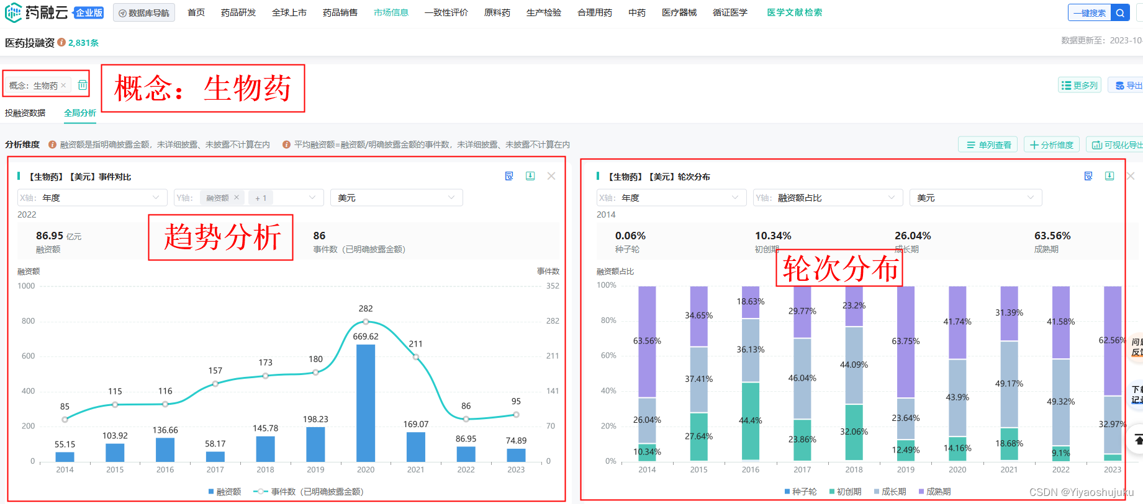Viewport: 1143px width, 504px height.
Task: Close the 事件对比 chart panel
Action: 551,176
